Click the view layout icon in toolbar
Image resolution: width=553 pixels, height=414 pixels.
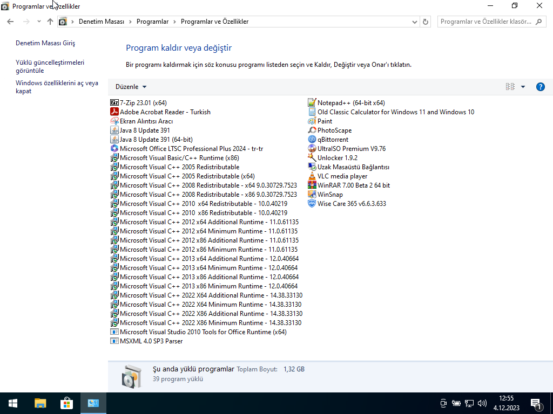510,87
